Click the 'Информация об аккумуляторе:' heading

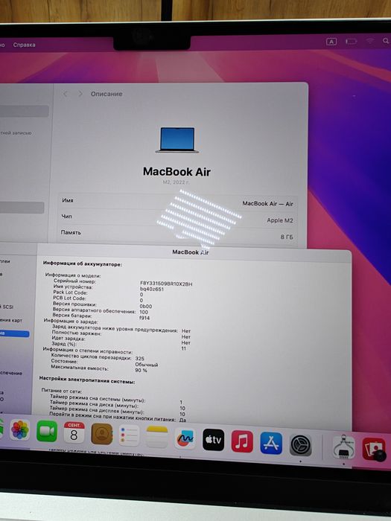click(x=83, y=263)
